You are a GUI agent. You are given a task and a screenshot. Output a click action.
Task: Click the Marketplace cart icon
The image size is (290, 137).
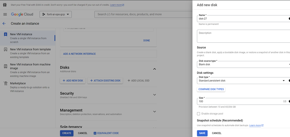[x=6, y=83]
